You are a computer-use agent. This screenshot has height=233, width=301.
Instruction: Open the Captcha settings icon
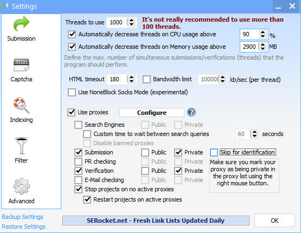[x=21, y=64]
